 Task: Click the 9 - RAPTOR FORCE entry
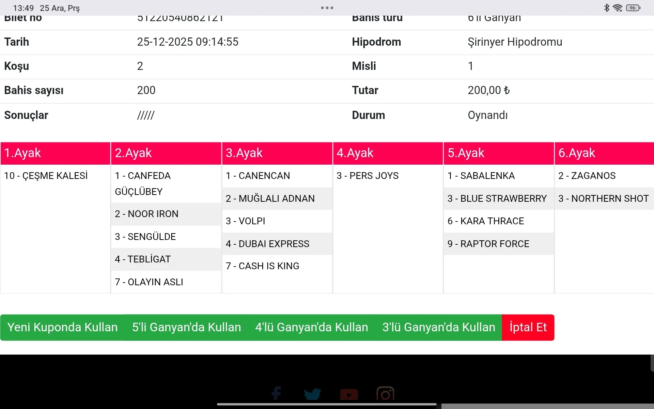coord(488,244)
